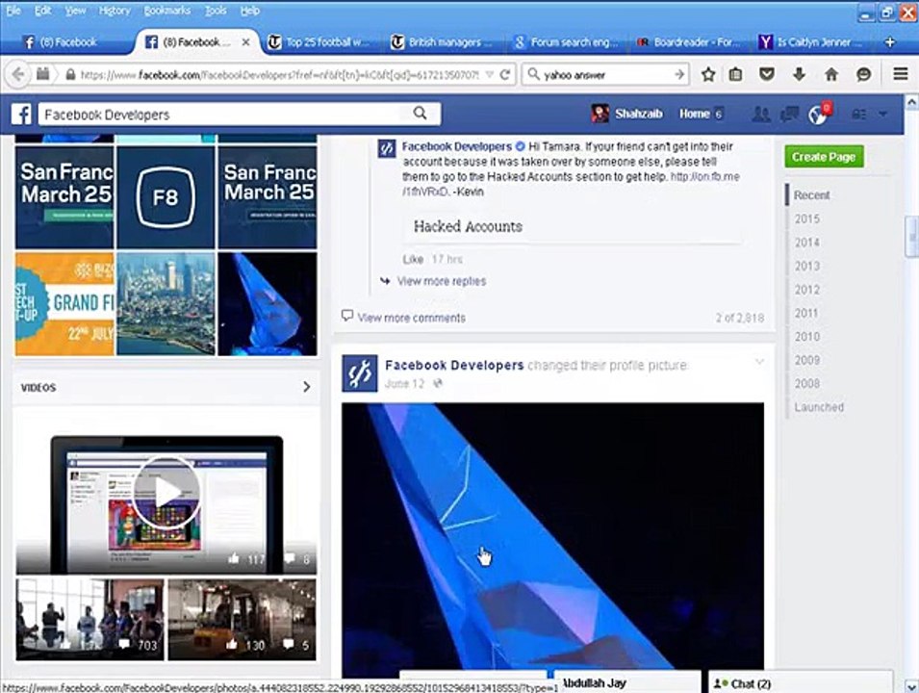Jump to Recent in timeline
This screenshot has height=693, width=919.
(x=812, y=195)
